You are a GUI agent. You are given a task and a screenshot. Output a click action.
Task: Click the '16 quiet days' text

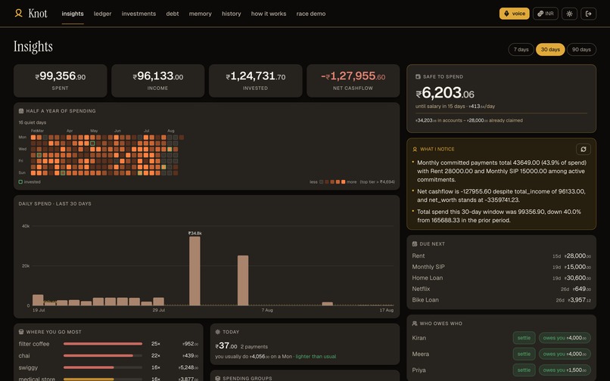(33, 122)
